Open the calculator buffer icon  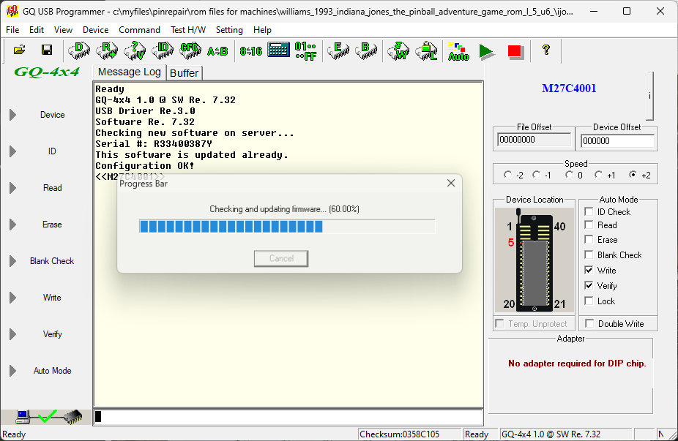point(278,50)
